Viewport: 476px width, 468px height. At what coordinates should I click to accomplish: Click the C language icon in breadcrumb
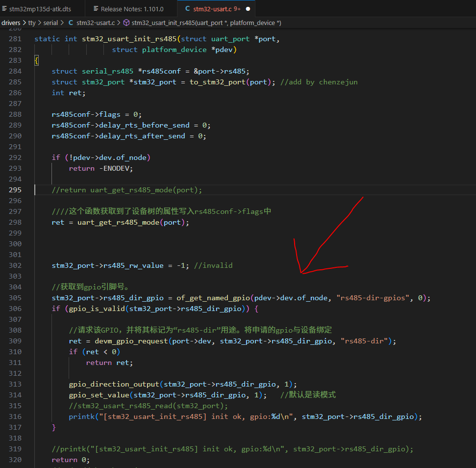71,23
